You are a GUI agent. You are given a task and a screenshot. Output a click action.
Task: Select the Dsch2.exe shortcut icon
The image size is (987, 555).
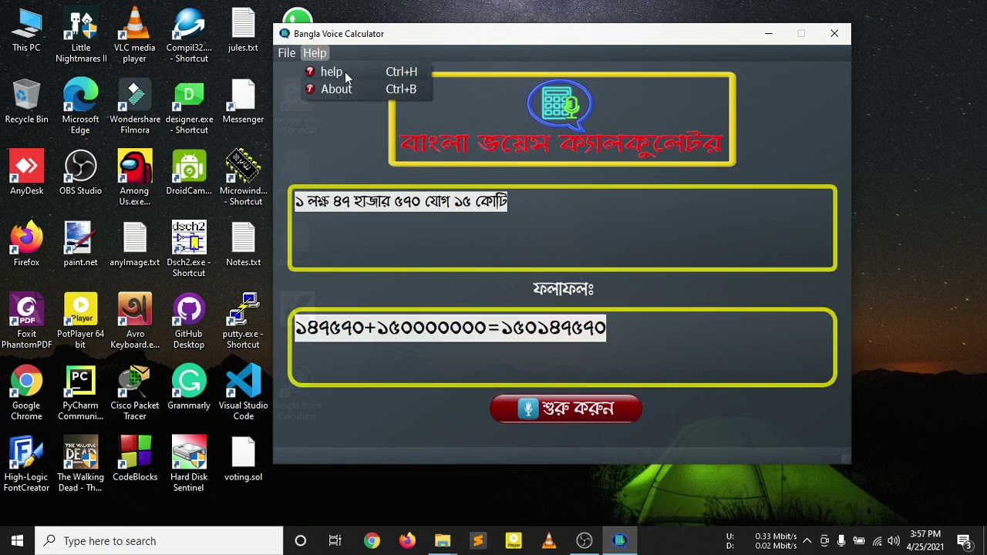(189, 251)
